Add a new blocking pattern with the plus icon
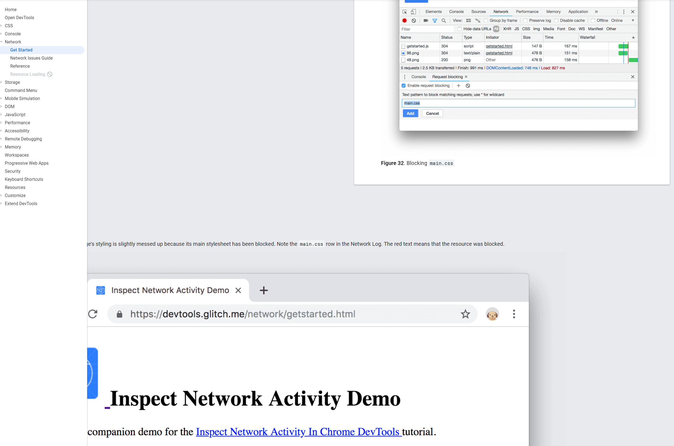The height and width of the screenshot is (446, 674). (458, 85)
